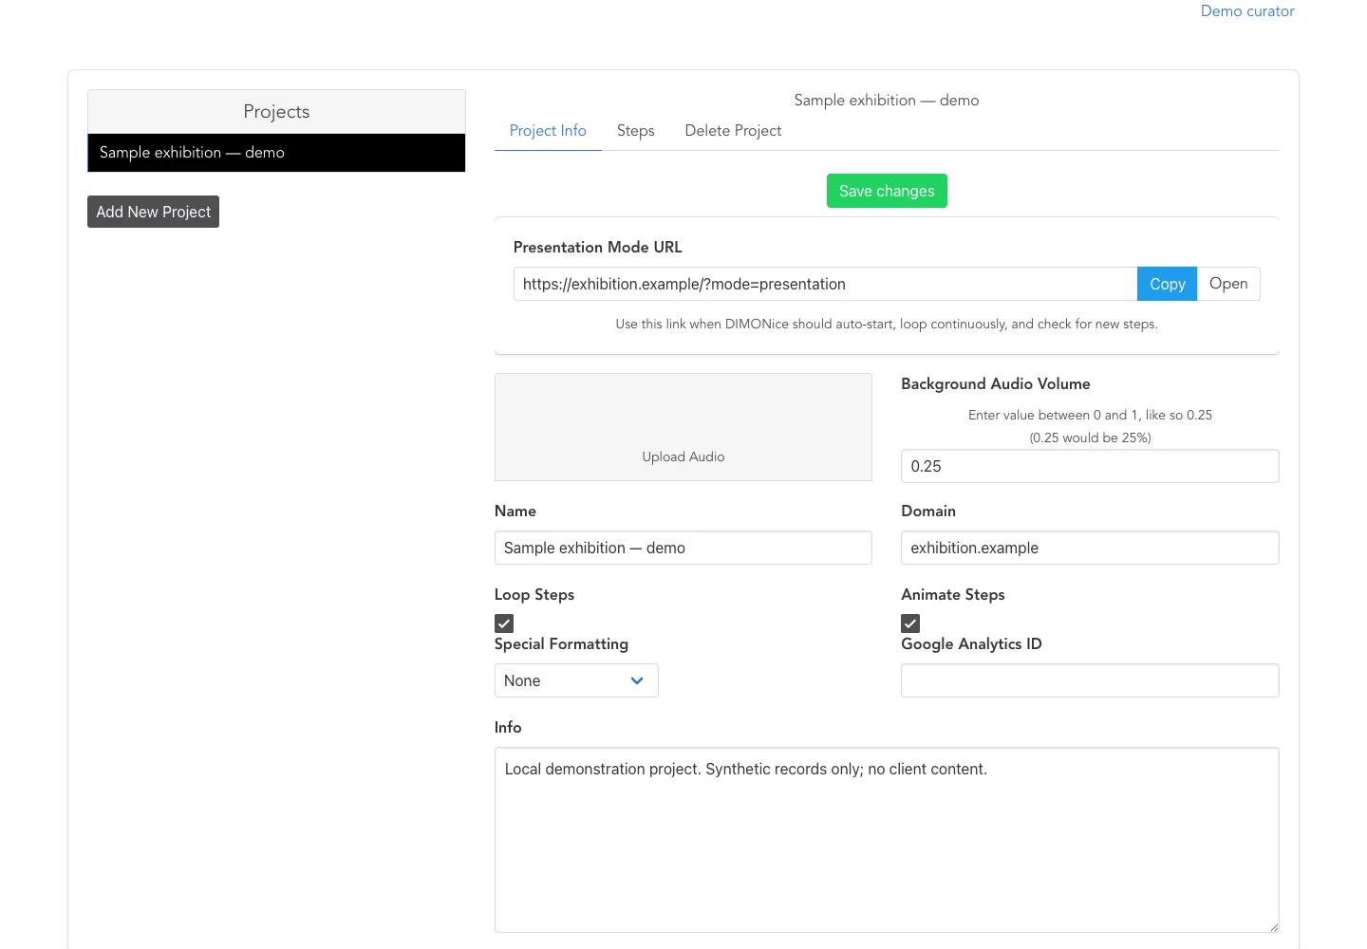Click the Projects panel header
Screen dimensions: 1367x949
pos(276,112)
